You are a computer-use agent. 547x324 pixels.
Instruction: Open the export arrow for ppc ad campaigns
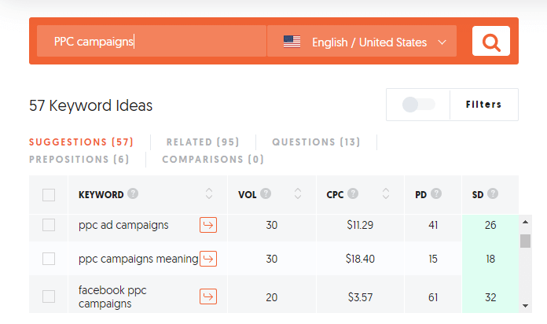[x=208, y=225]
